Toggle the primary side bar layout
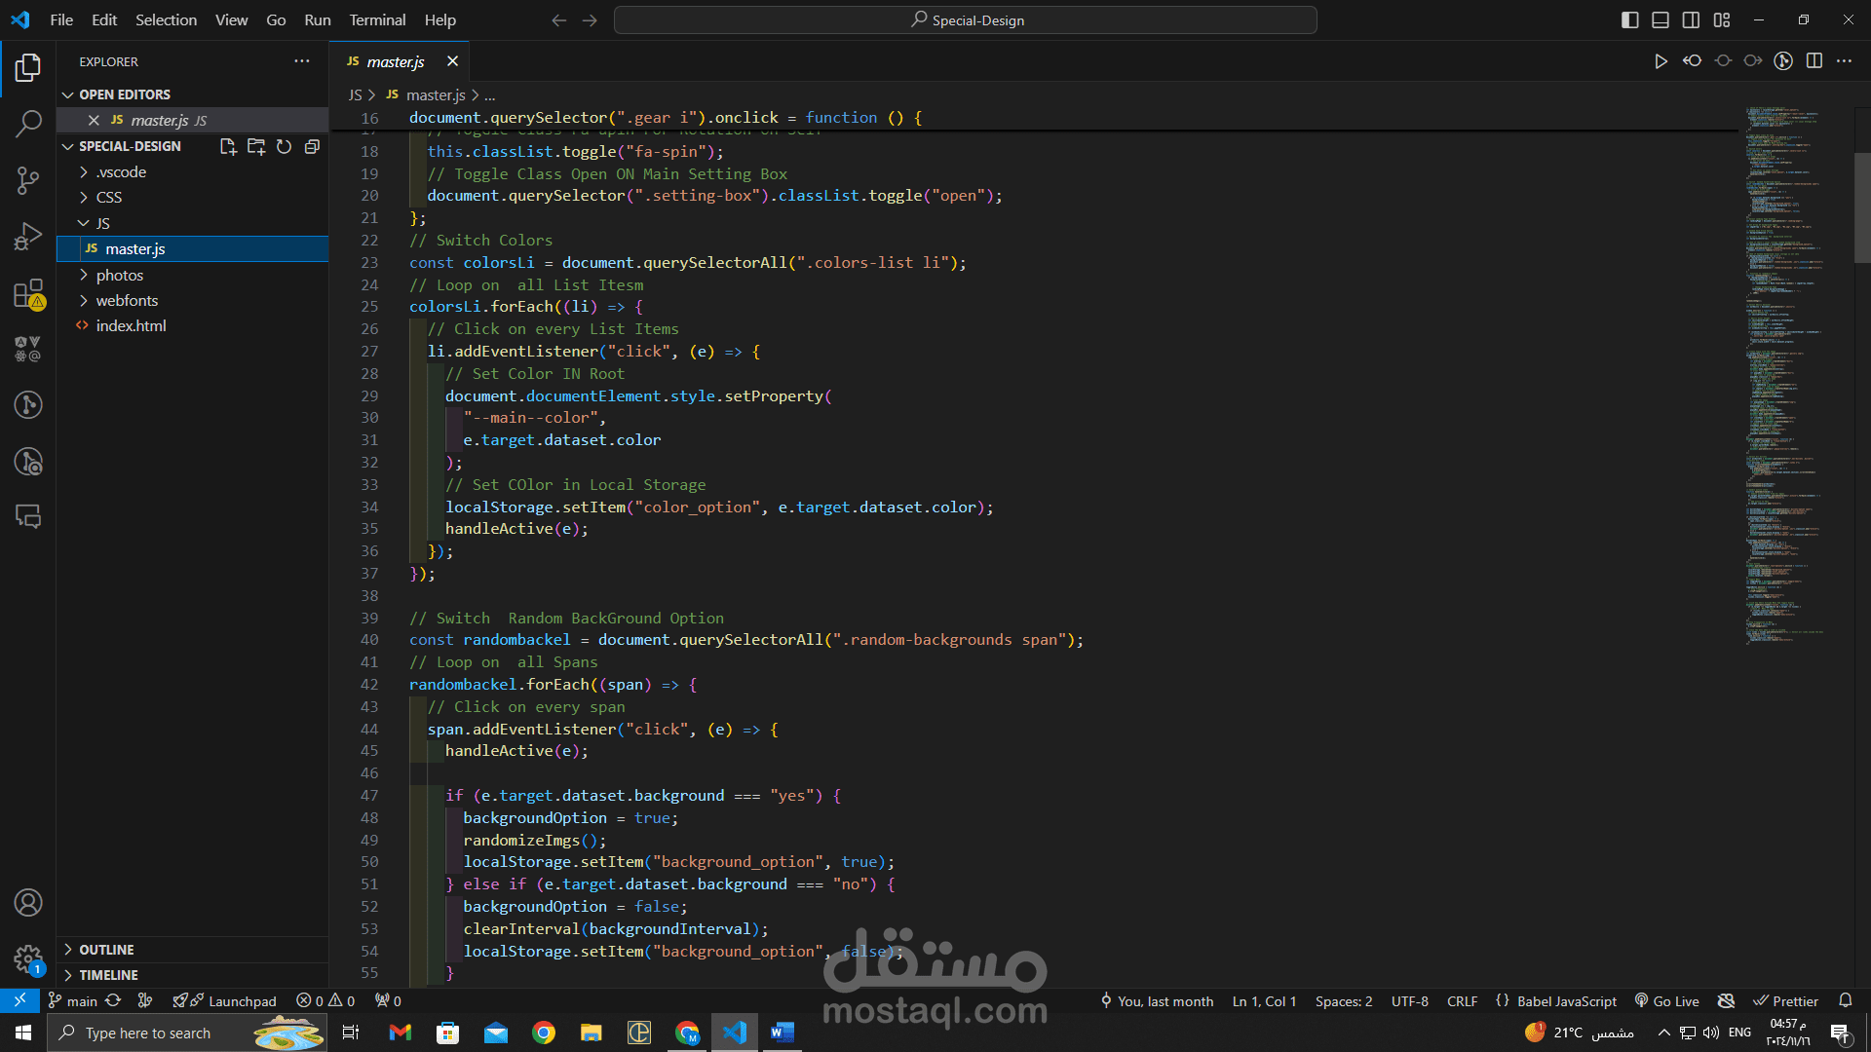Screen dimensions: 1871x1052 [1630, 19]
